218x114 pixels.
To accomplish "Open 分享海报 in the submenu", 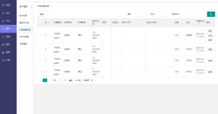I will point(23,44).
